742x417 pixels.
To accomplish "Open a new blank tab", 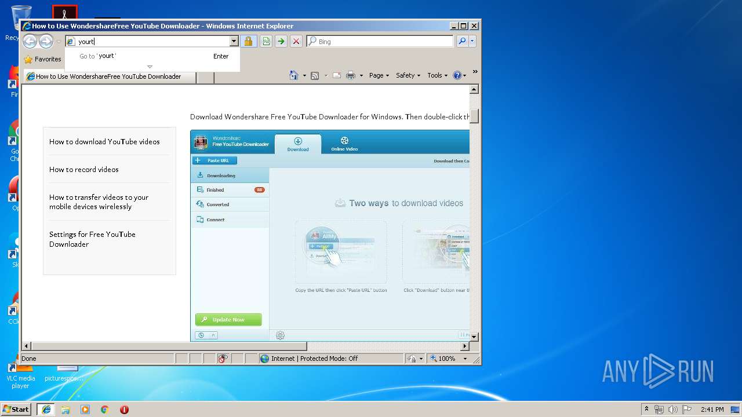I will 205,77.
